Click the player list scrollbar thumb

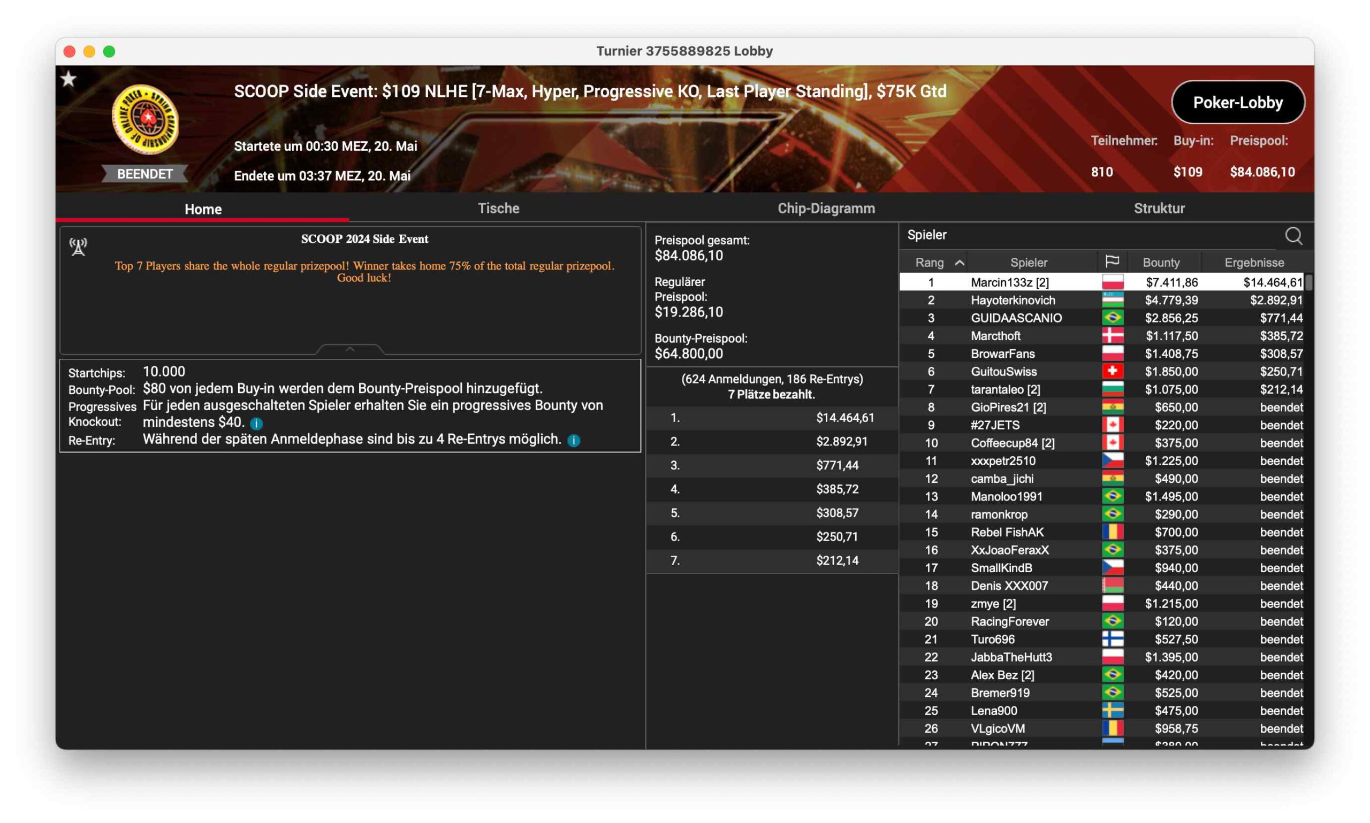pyautogui.click(x=1308, y=282)
